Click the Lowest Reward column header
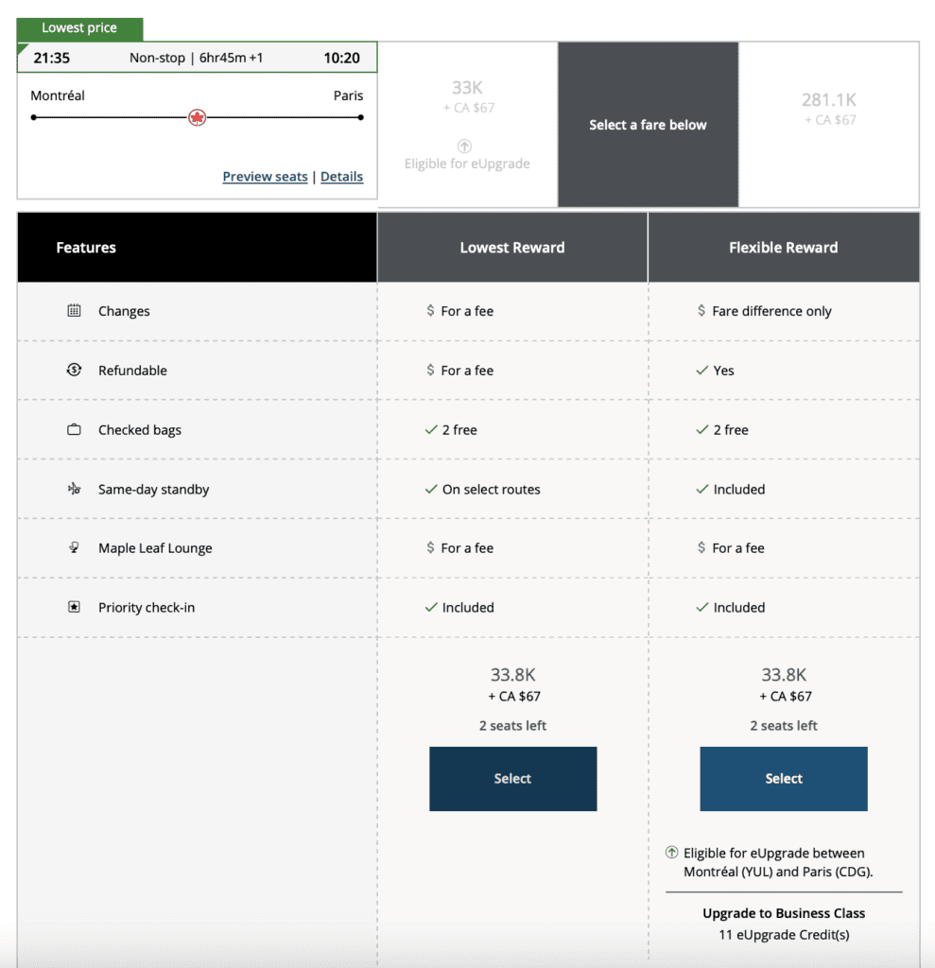This screenshot has width=935, height=968. coord(512,248)
